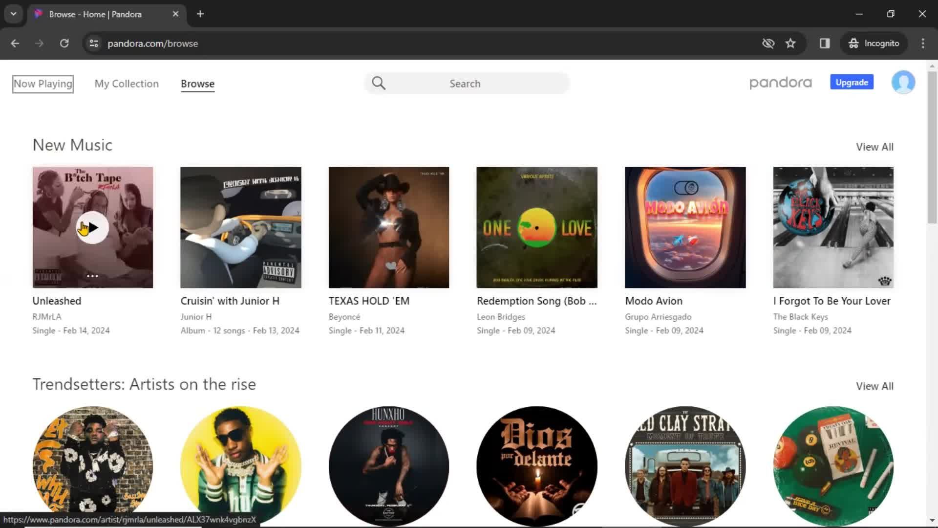Image resolution: width=938 pixels, height=528 pixels.
Task: Select the Browse tab
Action: coord(198,83)
